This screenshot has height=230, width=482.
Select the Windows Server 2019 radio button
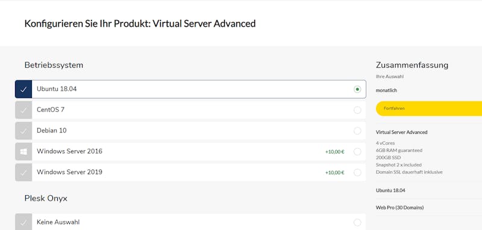(357, 172)
